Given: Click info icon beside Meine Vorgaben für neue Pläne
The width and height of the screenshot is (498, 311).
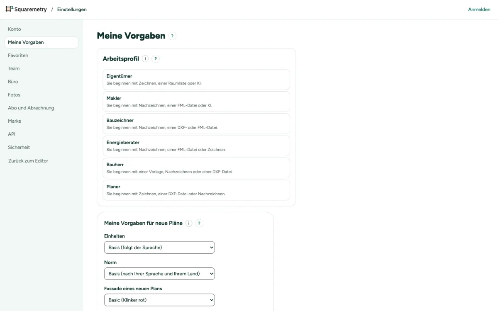Looking at the screenshot, I should [189, 223].
